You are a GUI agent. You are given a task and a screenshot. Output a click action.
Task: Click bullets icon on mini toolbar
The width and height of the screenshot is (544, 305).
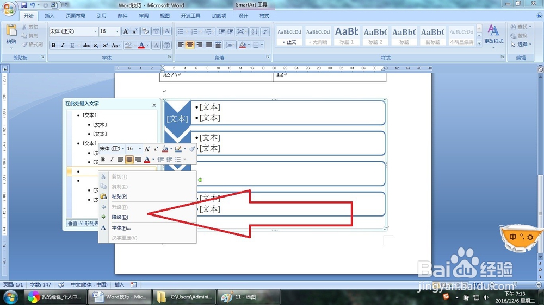click(x=178, y=160)
